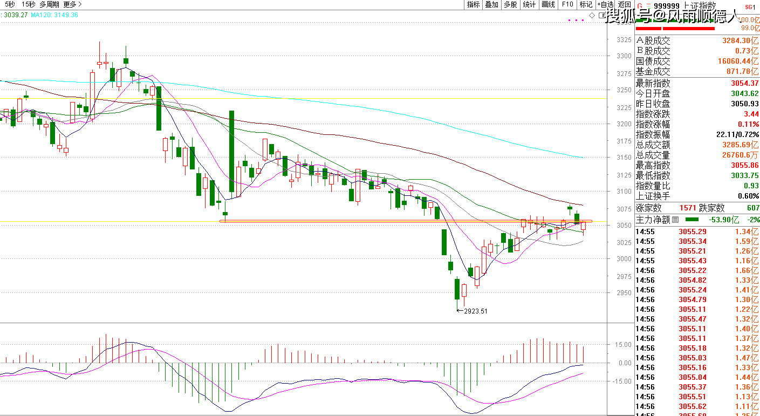
Task: Select the A股成交 row
Action: tap(697, 40)
